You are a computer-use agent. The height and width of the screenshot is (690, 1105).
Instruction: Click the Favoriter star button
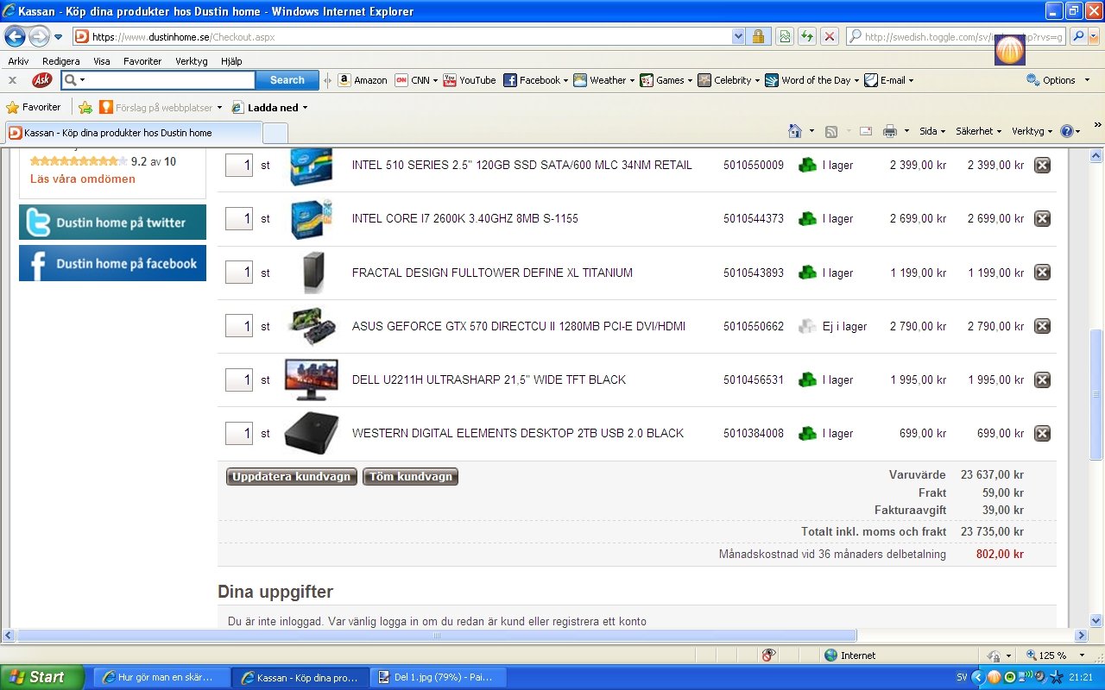click(x=35, y=108)
